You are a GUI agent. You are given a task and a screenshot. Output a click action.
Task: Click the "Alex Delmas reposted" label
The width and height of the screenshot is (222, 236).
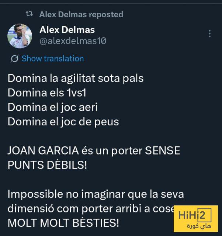(x=81, y=14)
